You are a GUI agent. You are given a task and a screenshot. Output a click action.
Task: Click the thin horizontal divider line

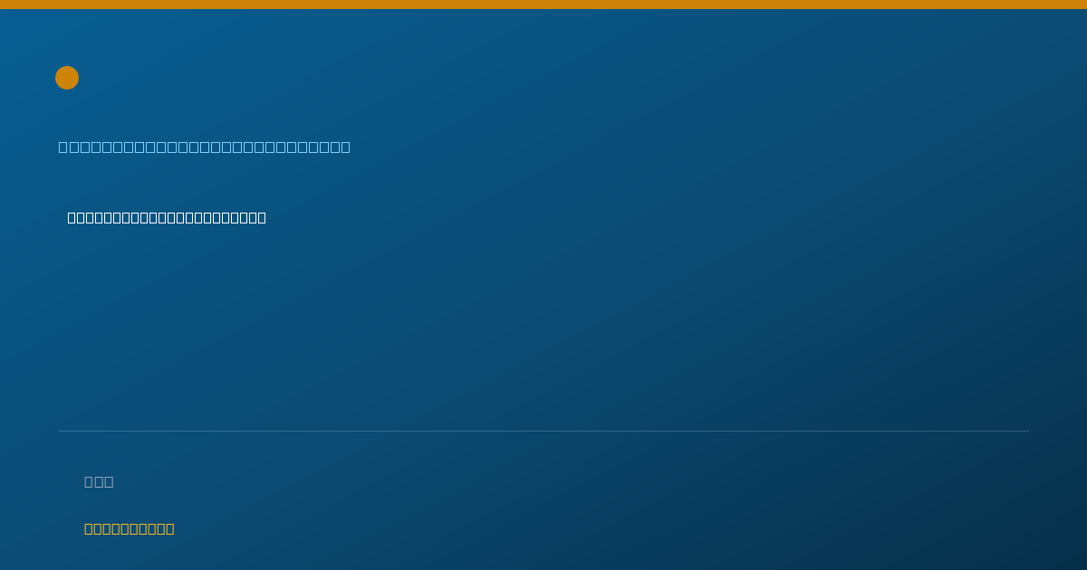(543, 431)
